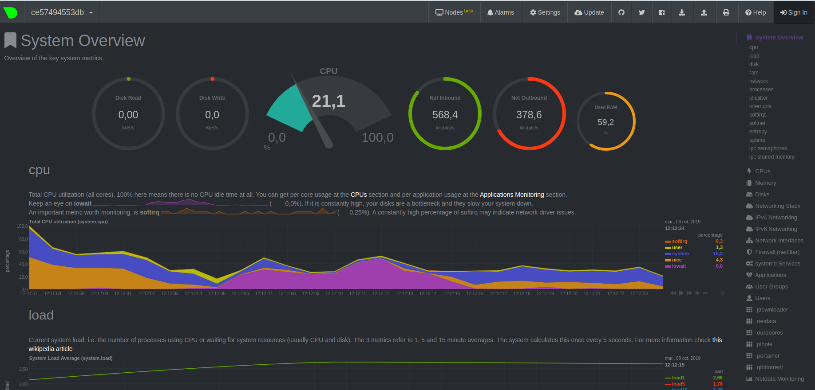
Task: Select the entropy sidebar link
Action: tap(758, 132)
